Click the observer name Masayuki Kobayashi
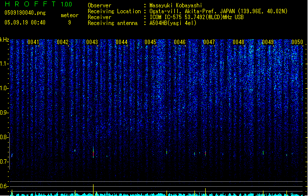This screenshot has width=308, height=196. (176, 5)
